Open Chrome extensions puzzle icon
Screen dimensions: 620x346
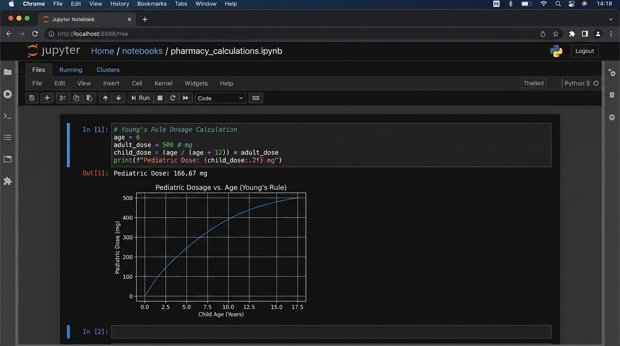click(572, 34)
